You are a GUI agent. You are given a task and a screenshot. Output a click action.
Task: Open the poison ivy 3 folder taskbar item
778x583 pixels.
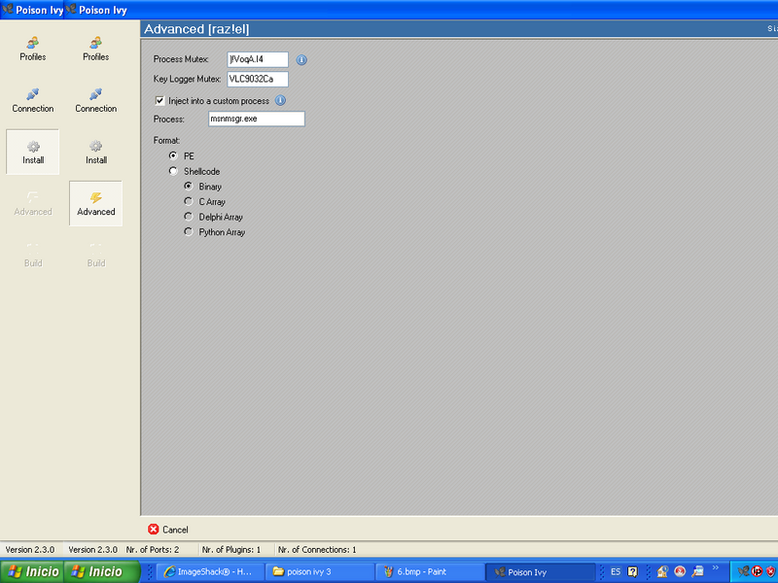click(x=320, y=572)
